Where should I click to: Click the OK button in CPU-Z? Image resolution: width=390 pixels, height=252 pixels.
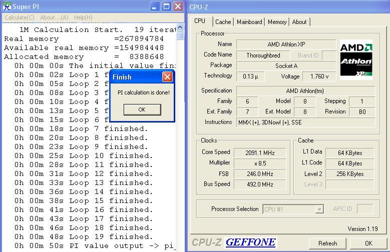click(x=368, y=243)
